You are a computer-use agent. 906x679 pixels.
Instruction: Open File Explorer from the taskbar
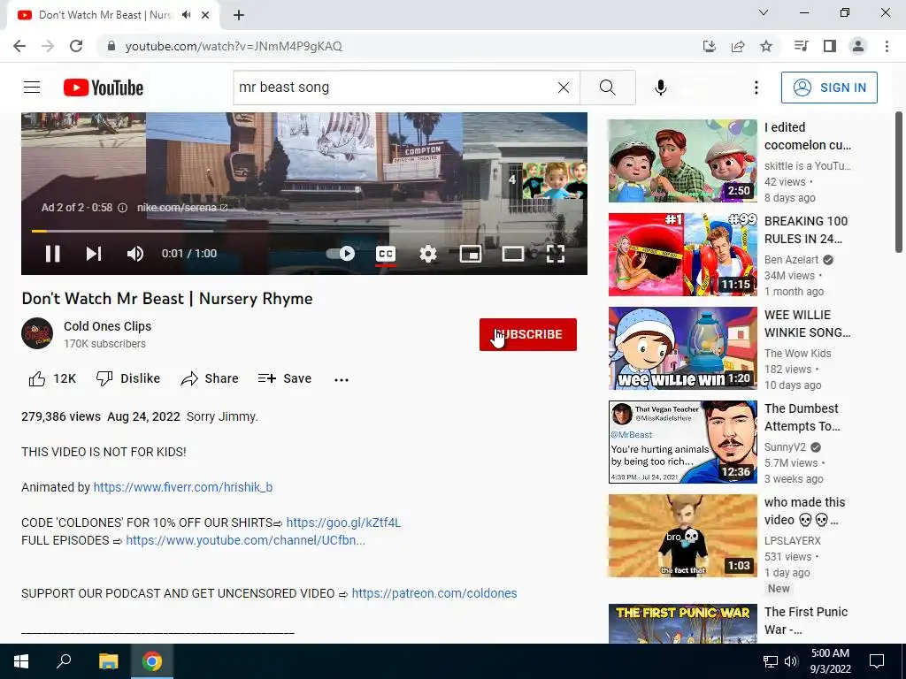pos(108,661)
